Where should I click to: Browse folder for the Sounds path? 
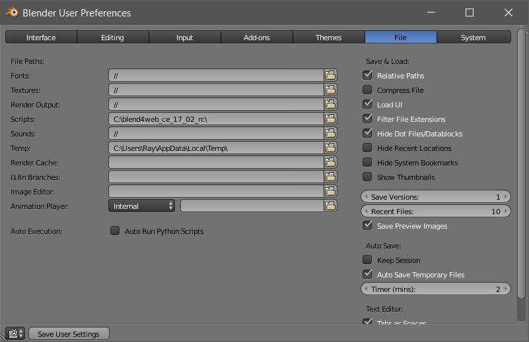330,133
